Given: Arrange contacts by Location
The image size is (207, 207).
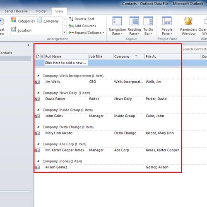Looking at the screenshot, I should [x=21, y=30].
